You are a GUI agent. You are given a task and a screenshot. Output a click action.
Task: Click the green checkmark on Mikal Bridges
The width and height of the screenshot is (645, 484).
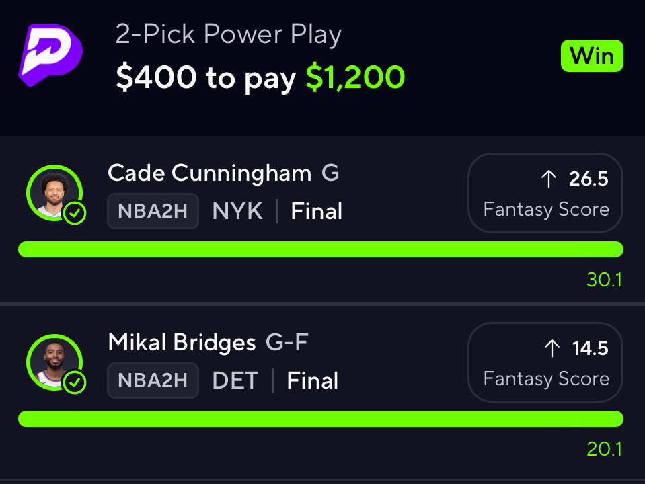[x=75, y=383]
